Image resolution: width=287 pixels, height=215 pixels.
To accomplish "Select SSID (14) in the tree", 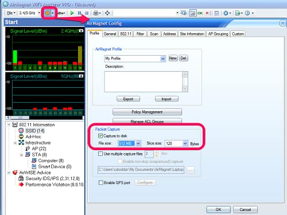I will click(x=35, y=131).
